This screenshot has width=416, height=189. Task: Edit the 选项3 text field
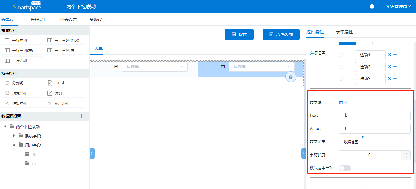[x=370, y=79]
